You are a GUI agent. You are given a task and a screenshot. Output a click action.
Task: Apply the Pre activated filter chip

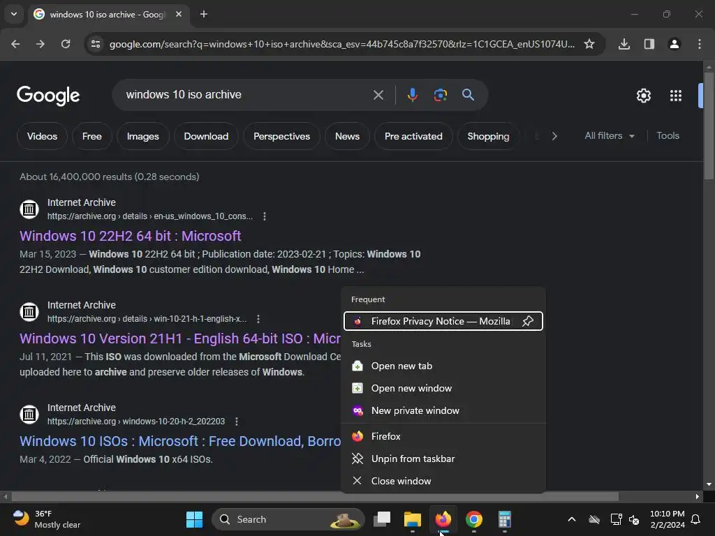(x=413, y=136)
